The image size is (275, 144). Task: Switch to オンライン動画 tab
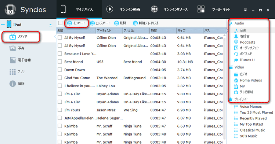(123, 9)
